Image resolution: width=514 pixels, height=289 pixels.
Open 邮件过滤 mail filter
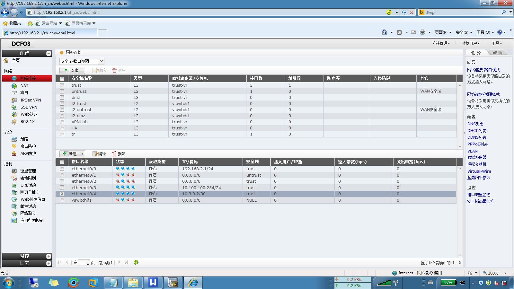(28, 206)
